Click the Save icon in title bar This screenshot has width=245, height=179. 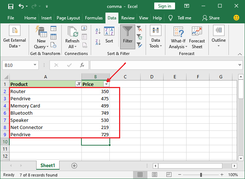pos(11,6)
